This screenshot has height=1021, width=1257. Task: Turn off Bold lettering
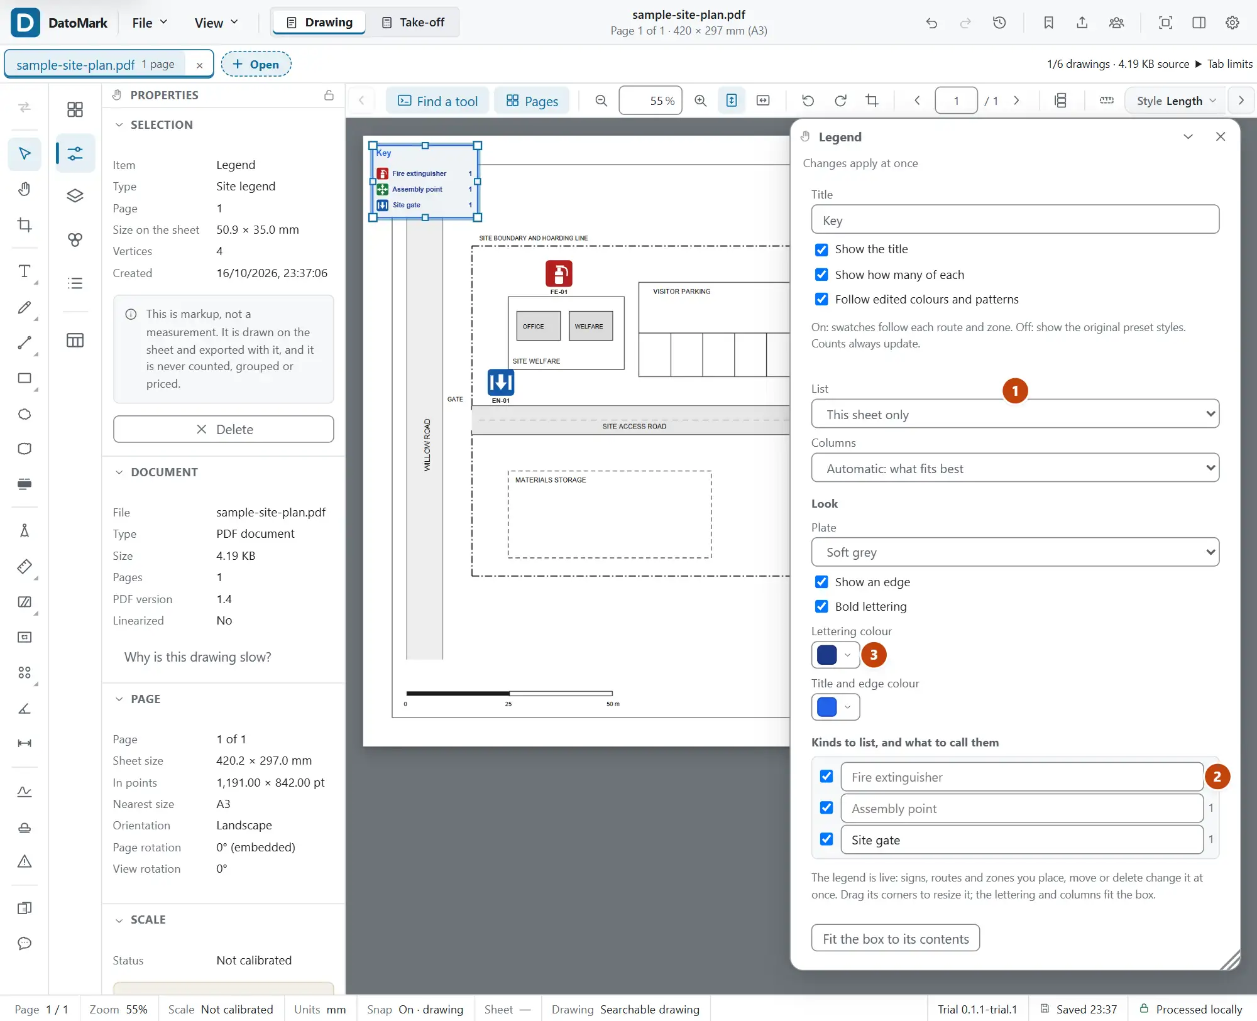[x=821, y=606]
